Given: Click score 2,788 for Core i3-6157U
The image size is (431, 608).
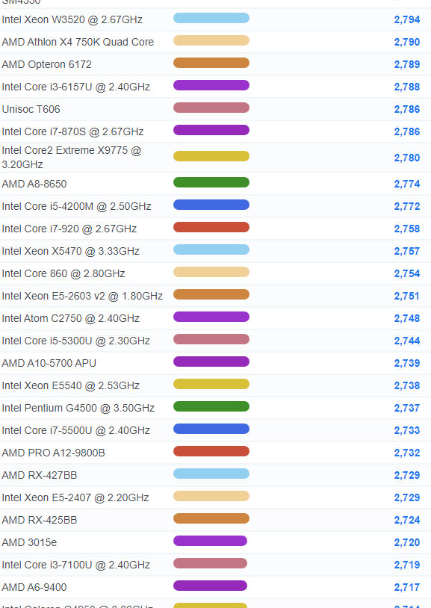Looking at the screenshot, I should click(x=407, y=87).
